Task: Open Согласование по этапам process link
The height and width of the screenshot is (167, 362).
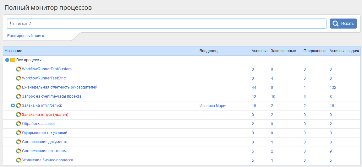Action: 44,151
